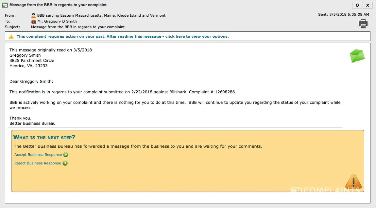
Task: Close the message window with the X button
Action: 368,5
